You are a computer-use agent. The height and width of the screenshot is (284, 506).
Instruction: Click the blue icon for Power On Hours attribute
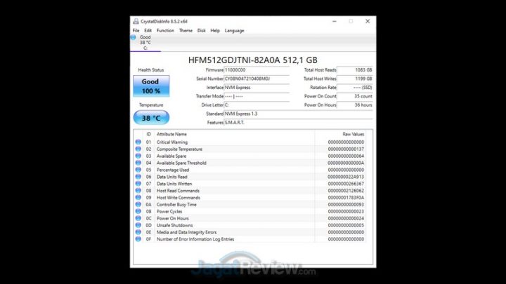tap(138, 218)
